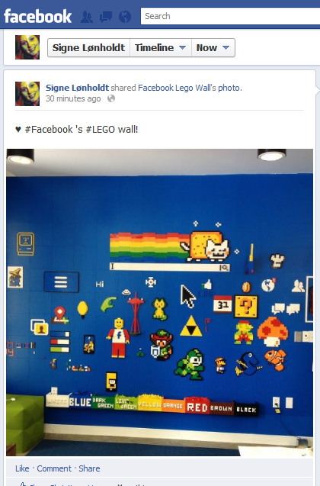Click the Comment link
The image size is (320, 486).
(54, 468)
